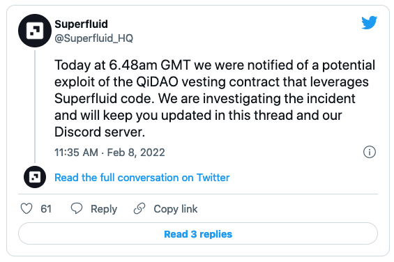Click the vertical thread connector line

pos(35,107)
